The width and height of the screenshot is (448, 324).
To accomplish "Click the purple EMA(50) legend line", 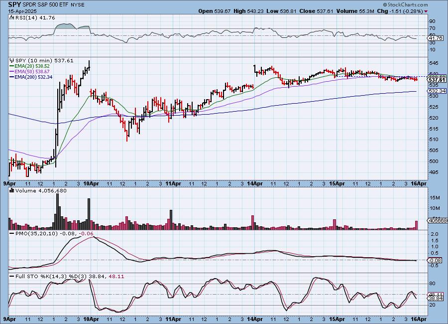I will [x=12, y=72].
